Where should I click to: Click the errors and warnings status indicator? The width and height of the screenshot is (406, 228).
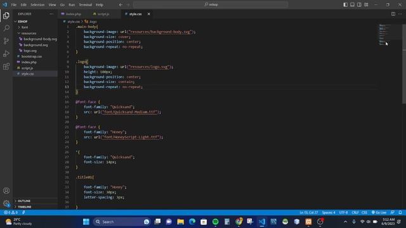[x=11, y=213]
